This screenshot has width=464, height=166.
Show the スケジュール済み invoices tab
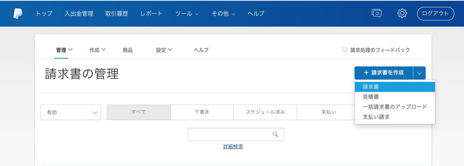point(265,112)
